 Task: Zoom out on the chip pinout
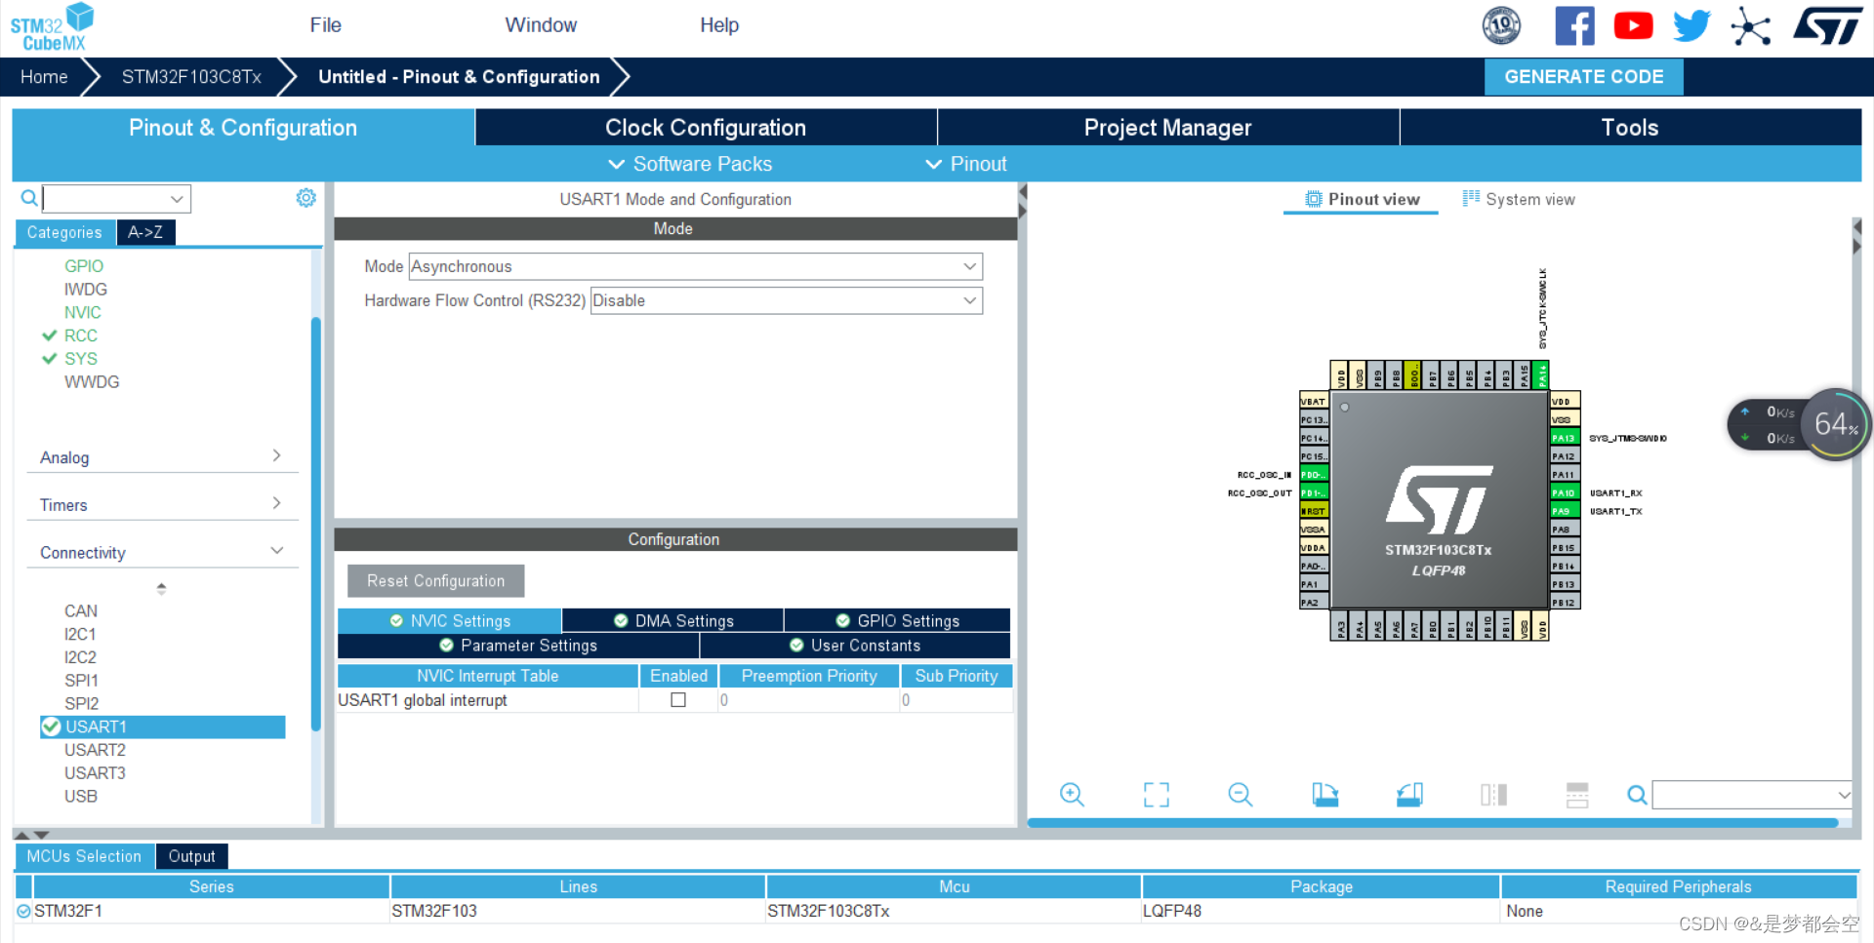point(1241,795)
